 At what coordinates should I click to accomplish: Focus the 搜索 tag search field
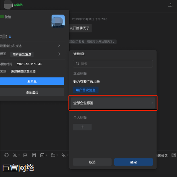113,64
